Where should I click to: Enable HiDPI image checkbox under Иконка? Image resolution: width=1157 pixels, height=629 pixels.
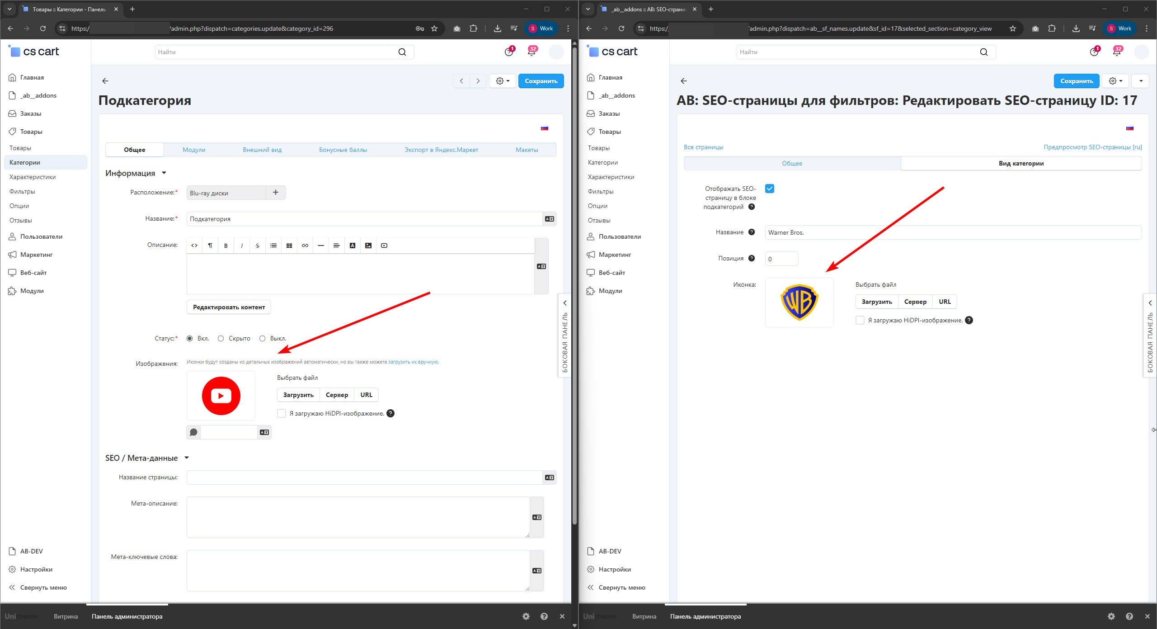(860, 320)
